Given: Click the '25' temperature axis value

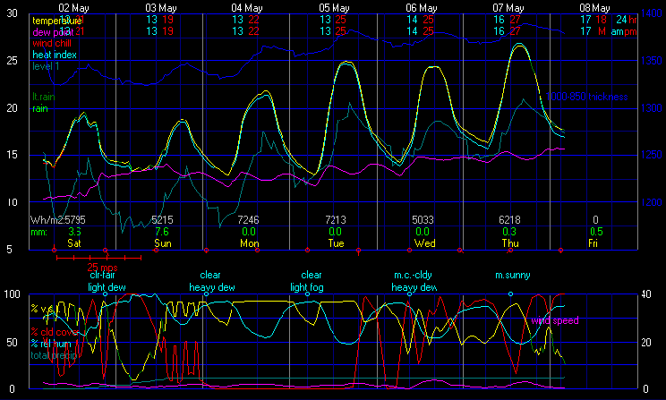Looking at the screenshot, I should 12,61.
